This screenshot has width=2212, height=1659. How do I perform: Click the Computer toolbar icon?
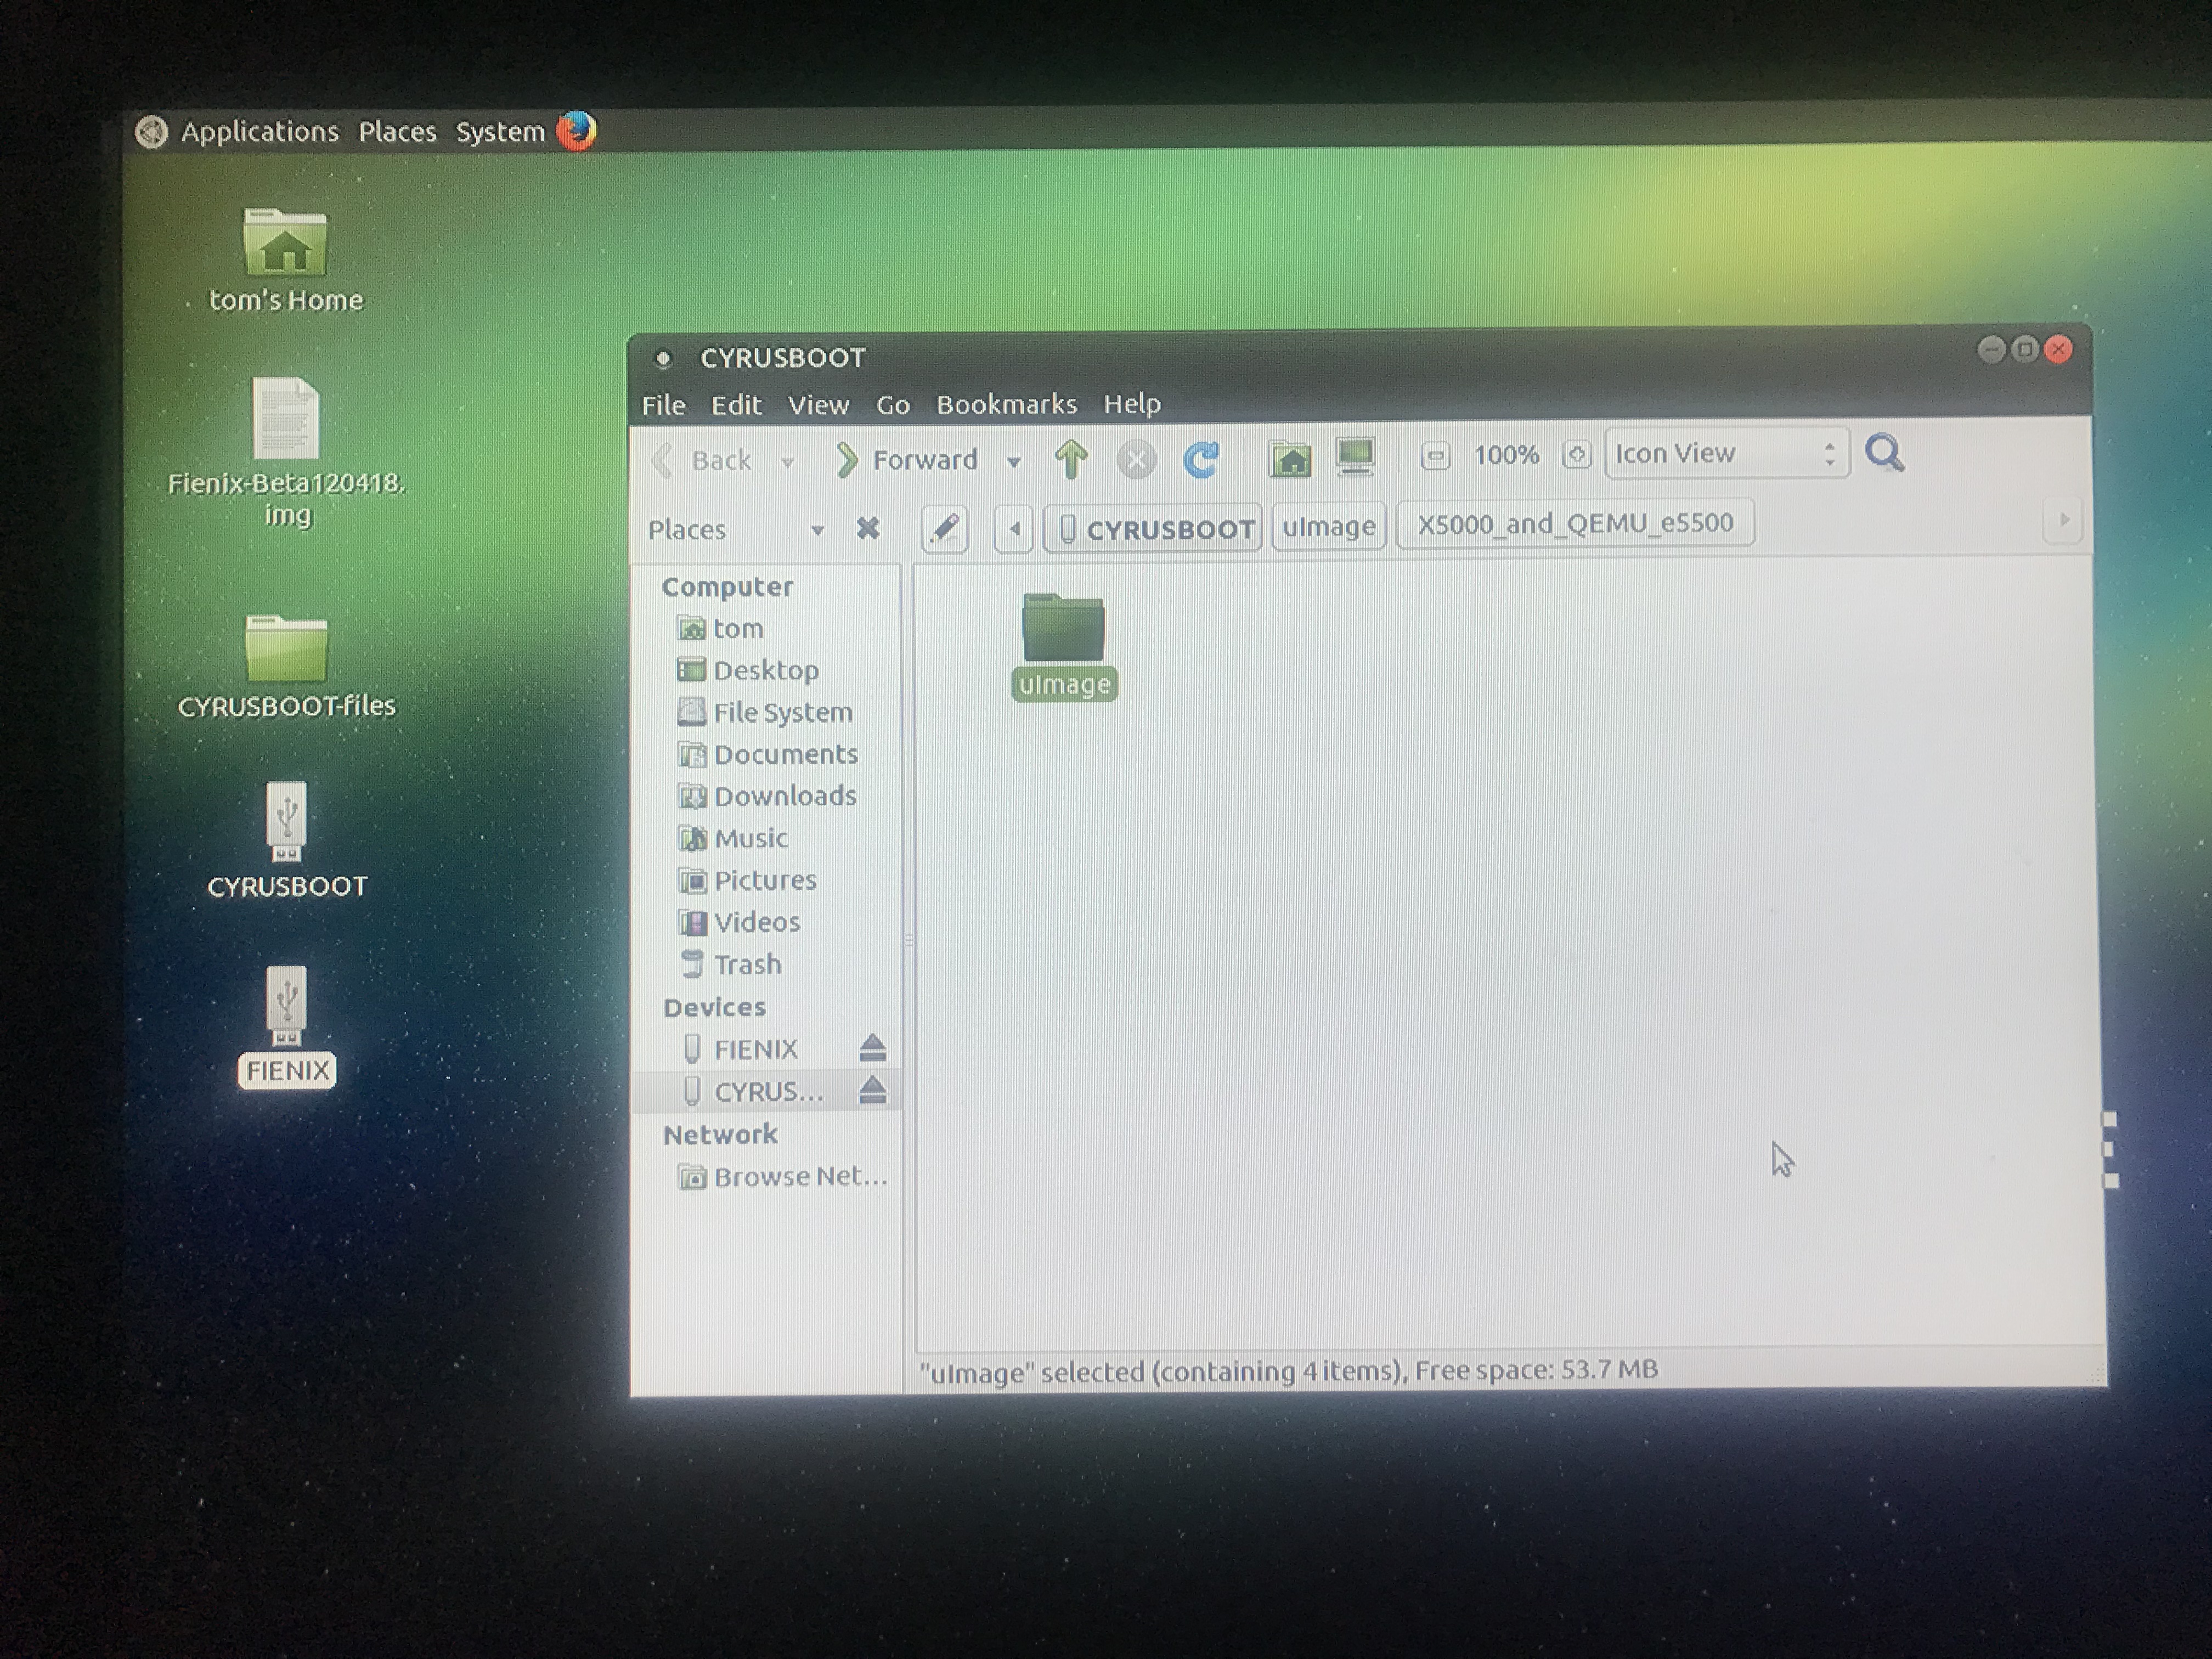tap(1355, 457)
